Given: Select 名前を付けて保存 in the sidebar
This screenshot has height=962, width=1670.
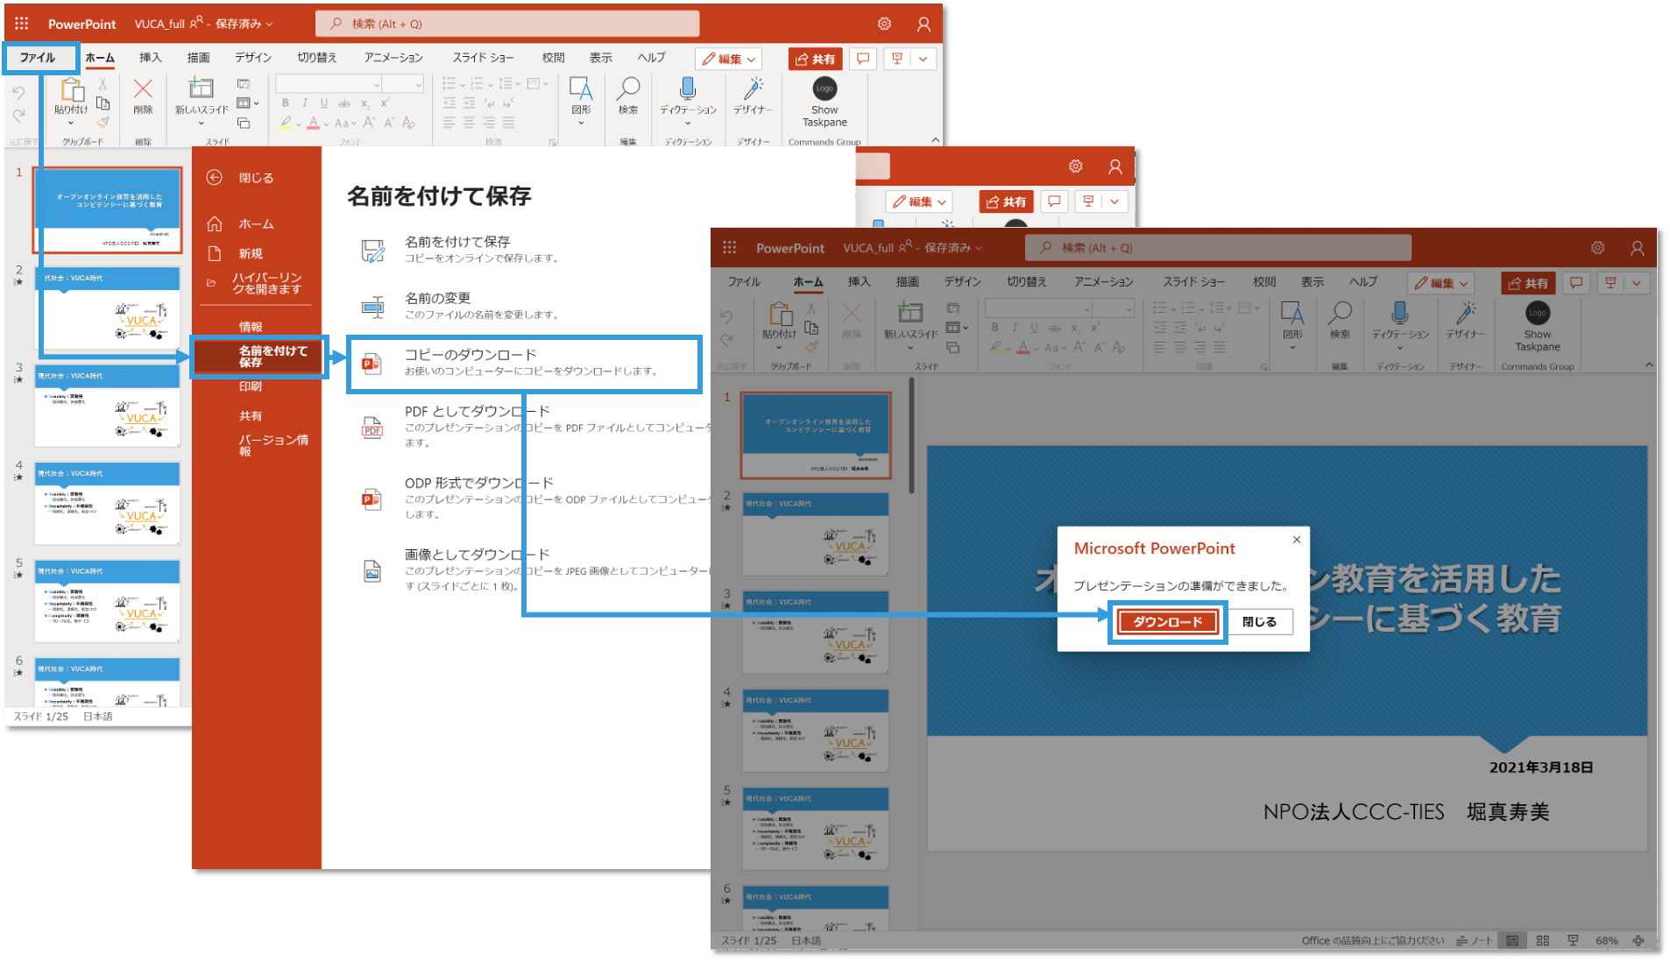Looking at the screenshot, I should [259, 357].
